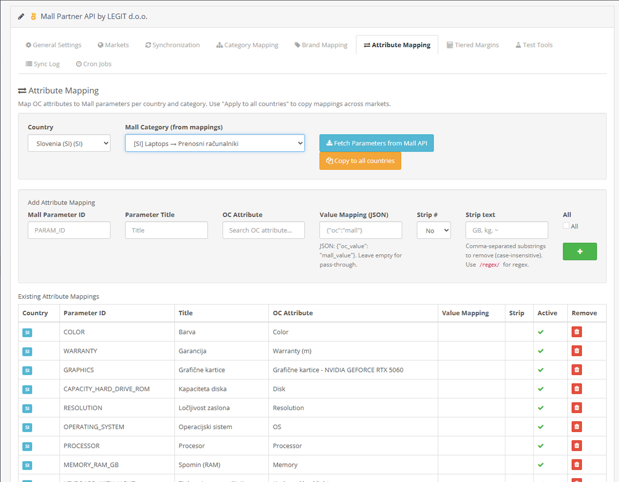Click the SI badge in OPERATING_SYSTEM row
The image size is (619, 482).
tap(27, 427)
